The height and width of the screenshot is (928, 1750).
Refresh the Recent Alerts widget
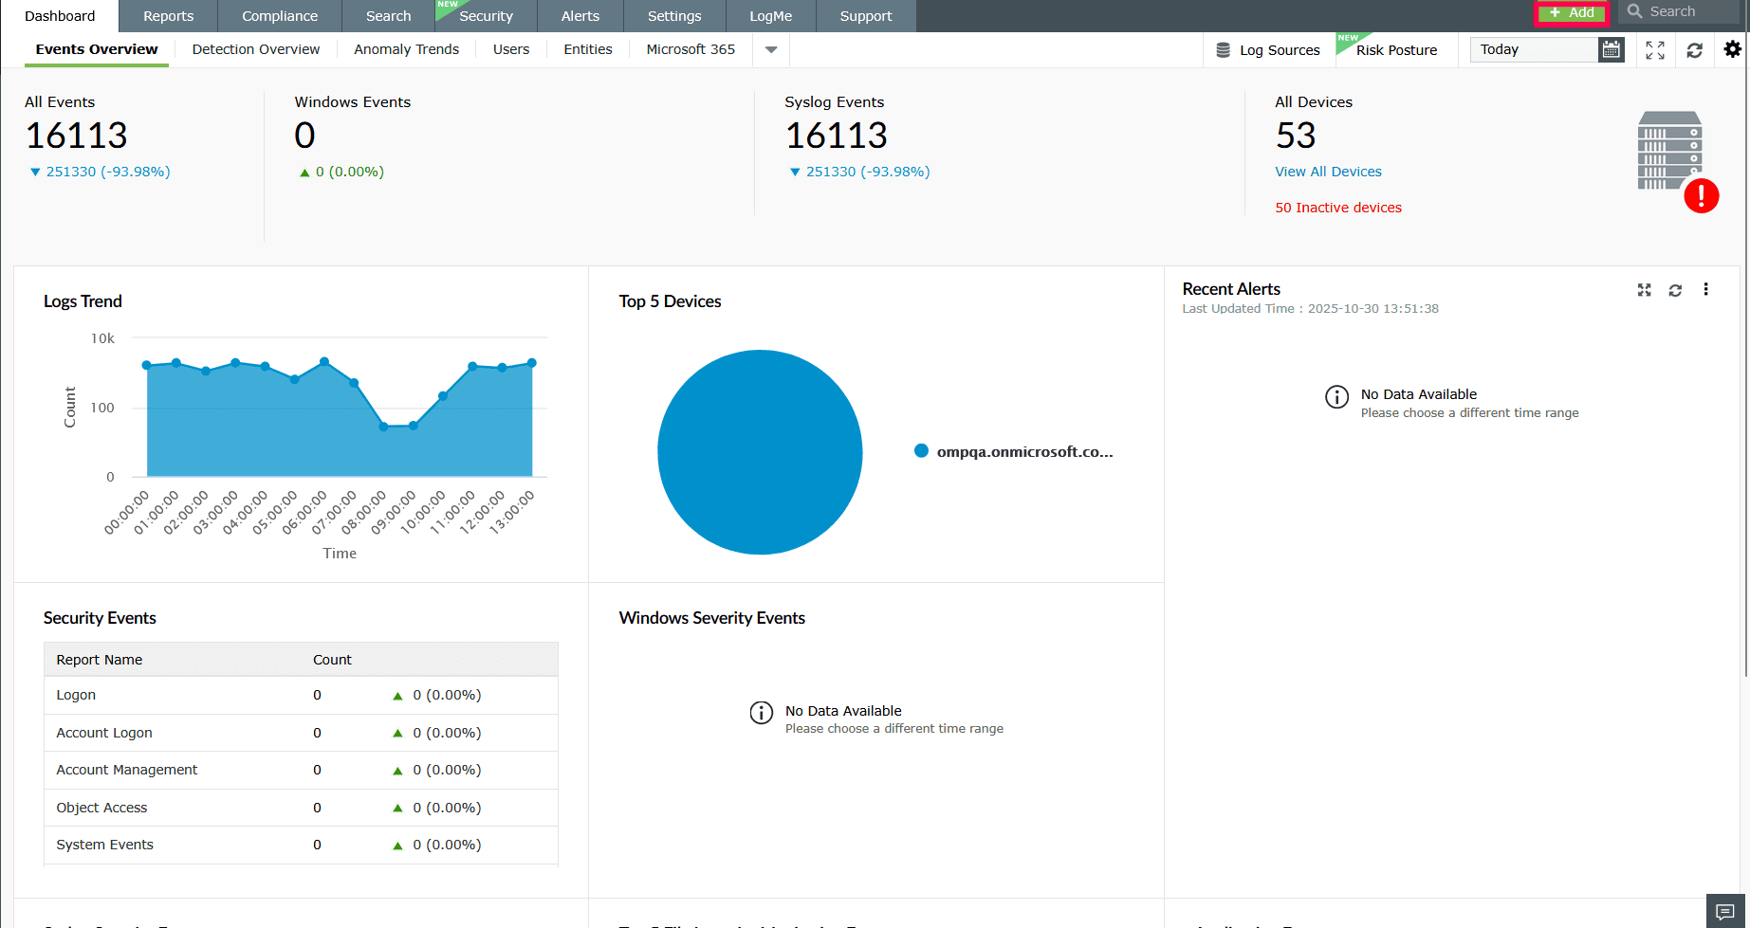pos(1675,290)
